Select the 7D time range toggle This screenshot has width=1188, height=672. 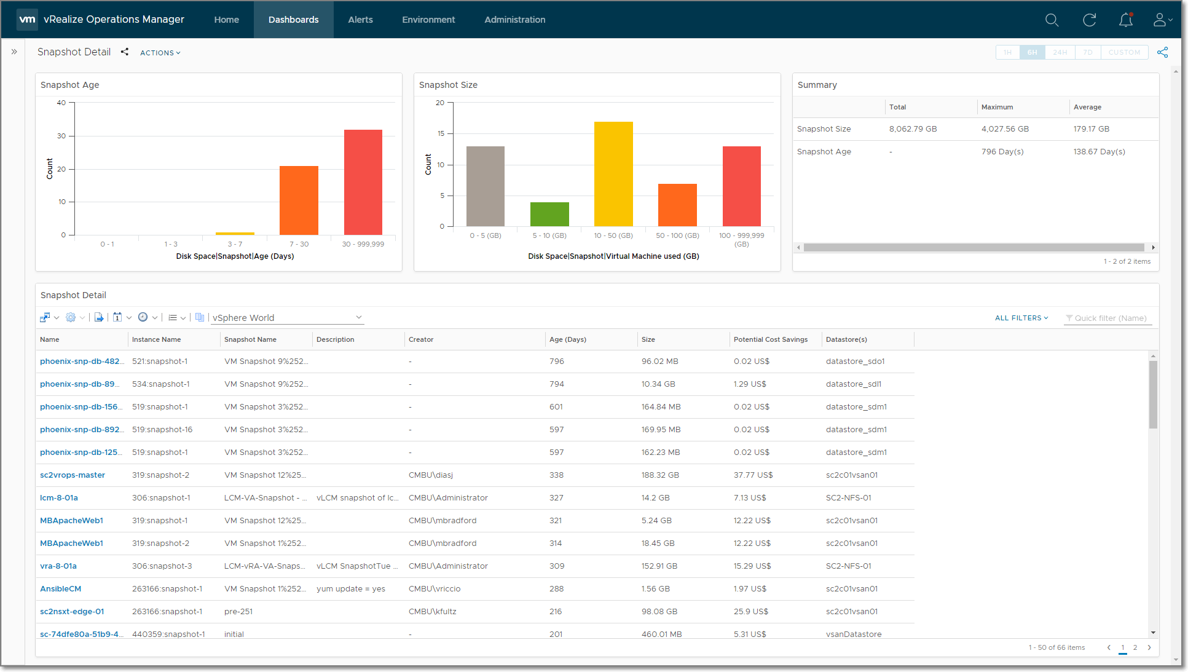[x=1087, y=52]
